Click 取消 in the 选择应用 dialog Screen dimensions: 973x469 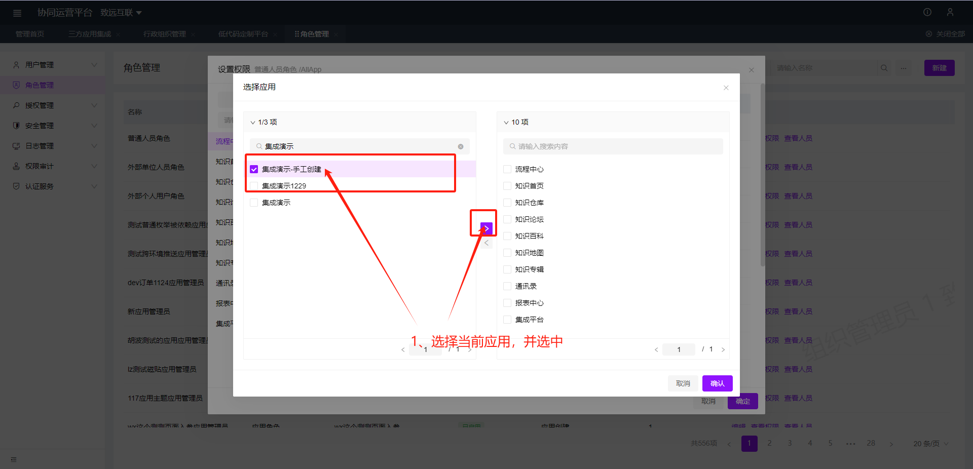pos(683,383)
